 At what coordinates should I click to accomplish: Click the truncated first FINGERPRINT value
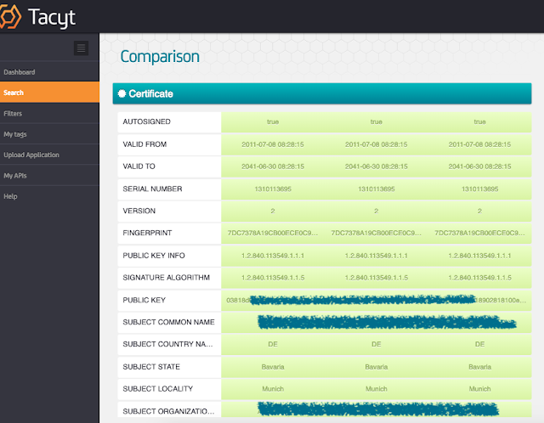pyautogui.click(x=273, y=233)
